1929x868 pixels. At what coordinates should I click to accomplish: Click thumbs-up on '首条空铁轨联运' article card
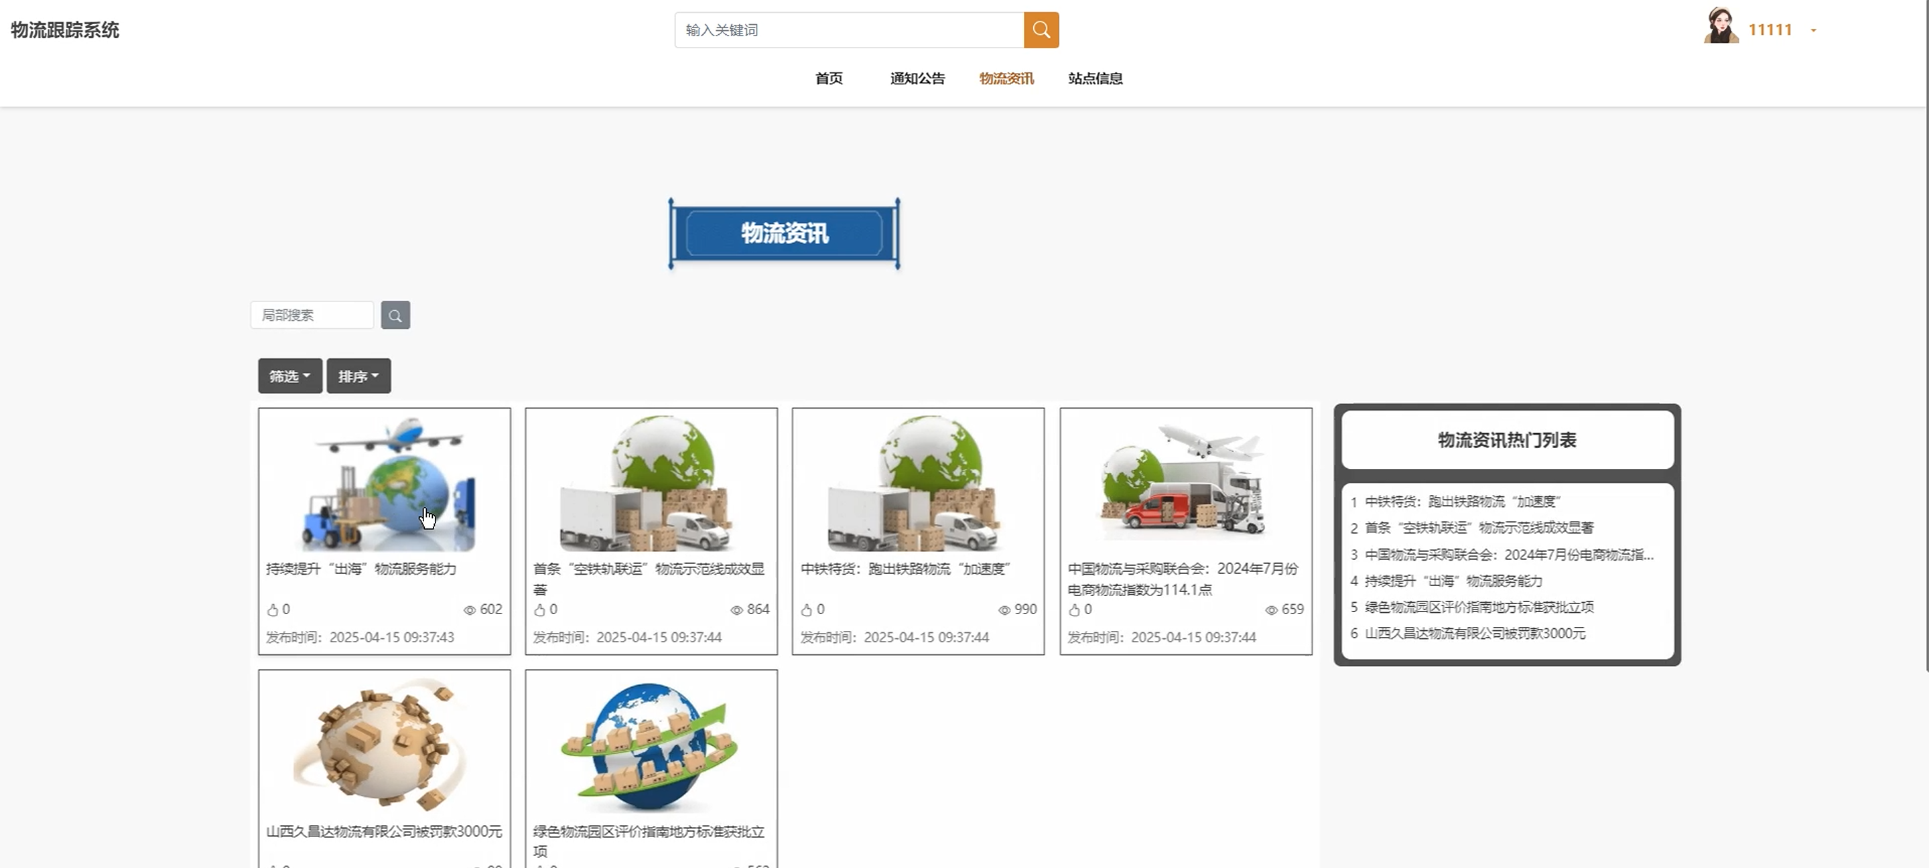(x=539, y=610)
